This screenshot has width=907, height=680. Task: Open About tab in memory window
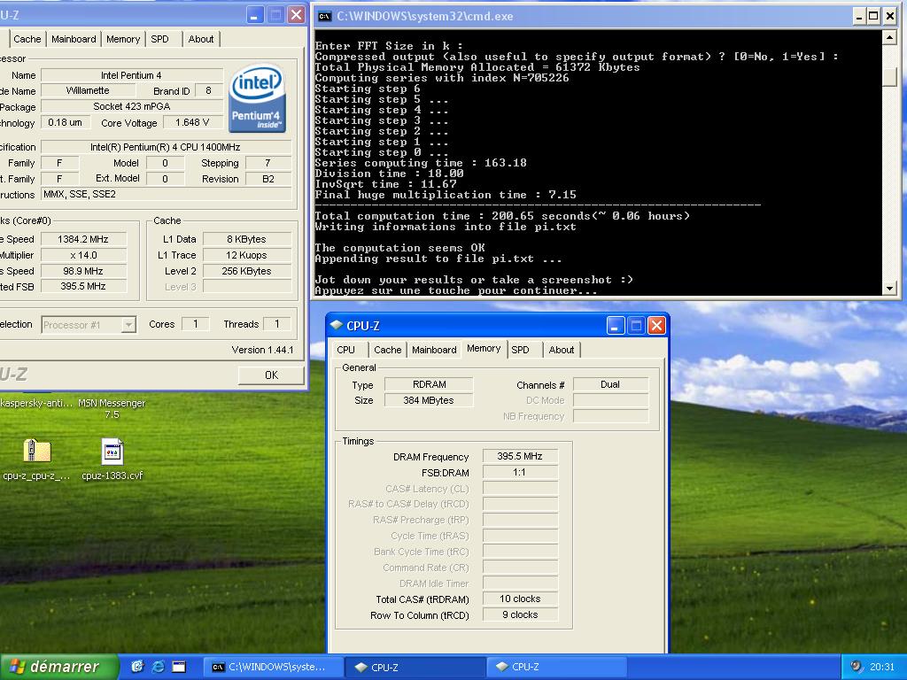click(x=561, y=350)
